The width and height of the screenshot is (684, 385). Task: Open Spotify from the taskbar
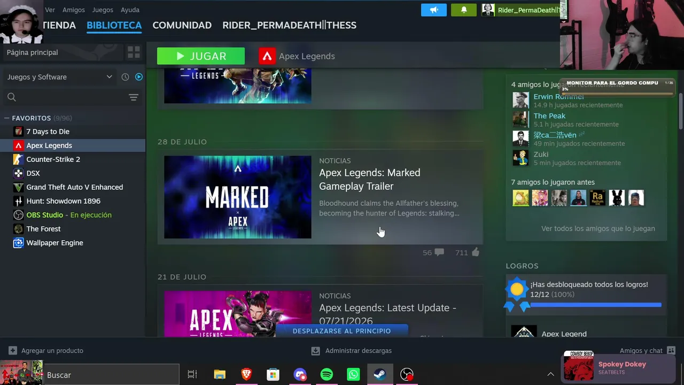327,375
